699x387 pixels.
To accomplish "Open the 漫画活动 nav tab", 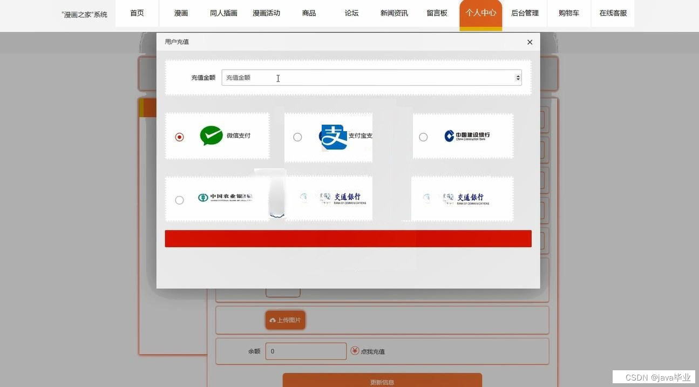I will tap(266, 13).
